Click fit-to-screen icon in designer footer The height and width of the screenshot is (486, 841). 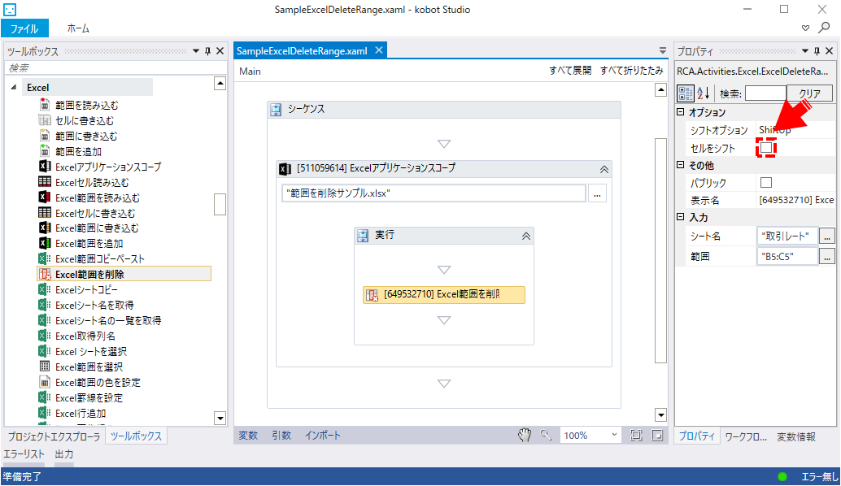coord(636,435)
